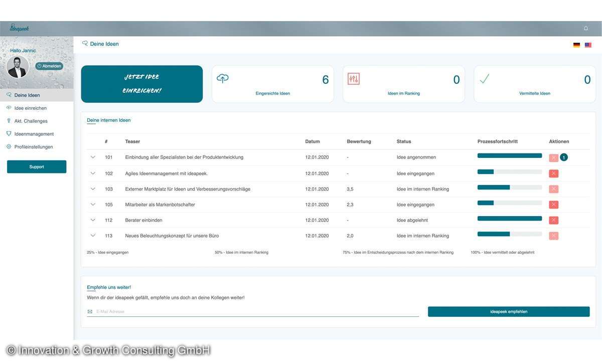Click the cloud upload icon on Eingereichte Ideen card

(x=223, y=78)
